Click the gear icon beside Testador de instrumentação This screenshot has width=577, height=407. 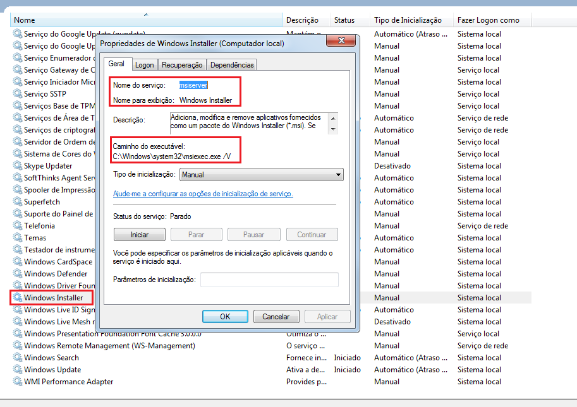(x=17, y=249)
